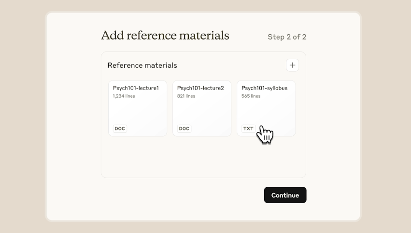Click the "565 lines" count label
Image resolution: width=411 pixels, height=233 pixels.
[x=251, y=96]
